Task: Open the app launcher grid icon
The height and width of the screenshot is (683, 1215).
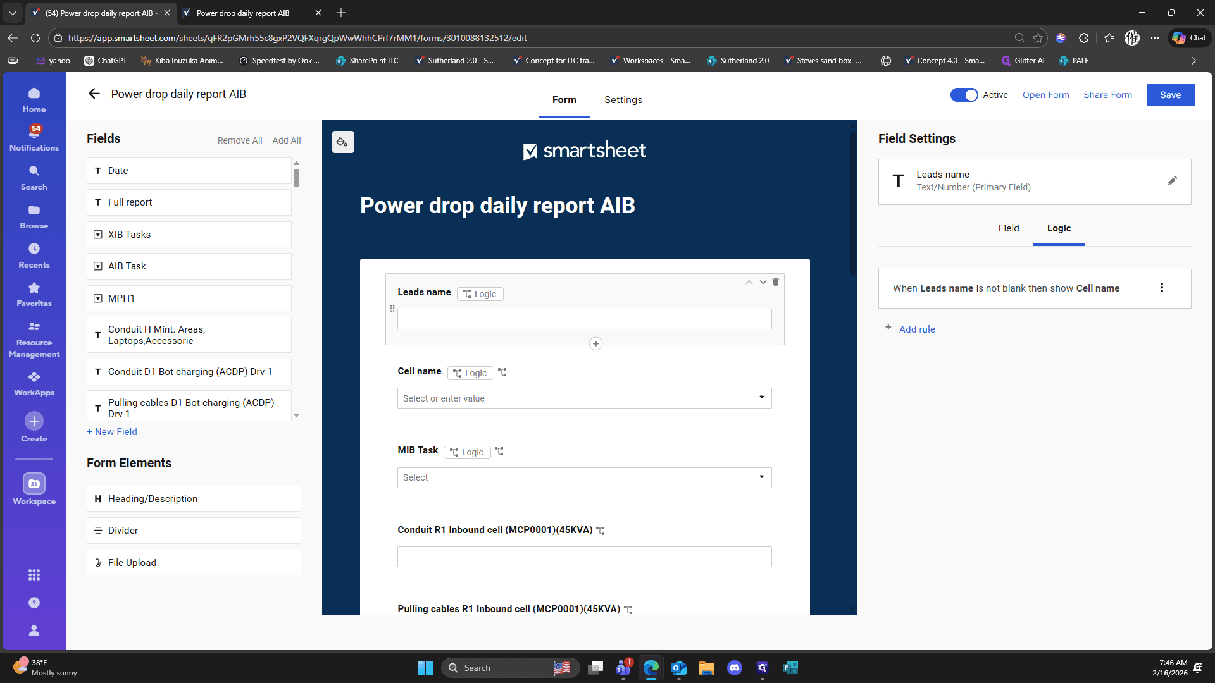Action: pos(34,575)
